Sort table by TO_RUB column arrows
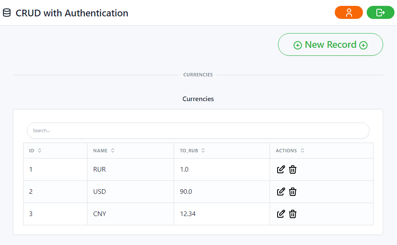Viewport: 397px width, 245px height. (203, 151)
